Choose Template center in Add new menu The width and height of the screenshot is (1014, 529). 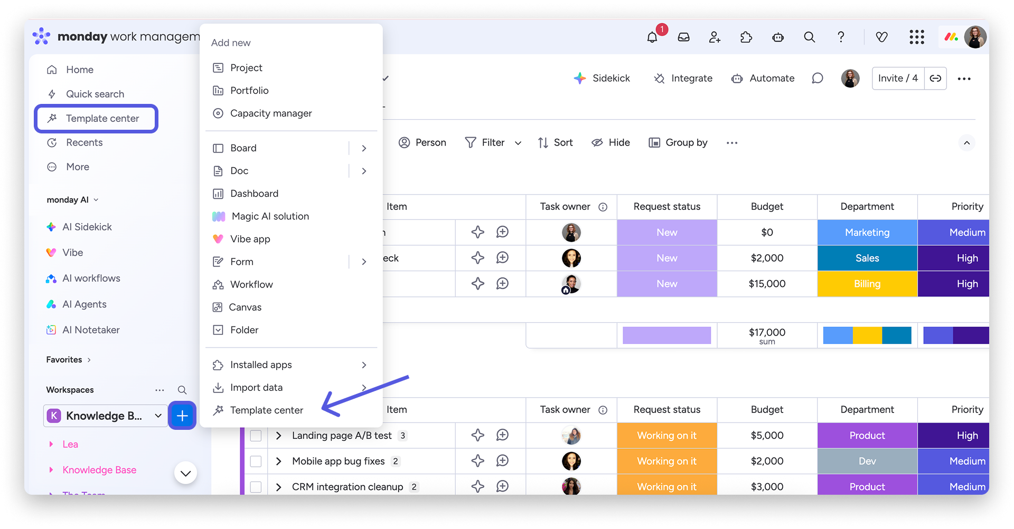266,410
